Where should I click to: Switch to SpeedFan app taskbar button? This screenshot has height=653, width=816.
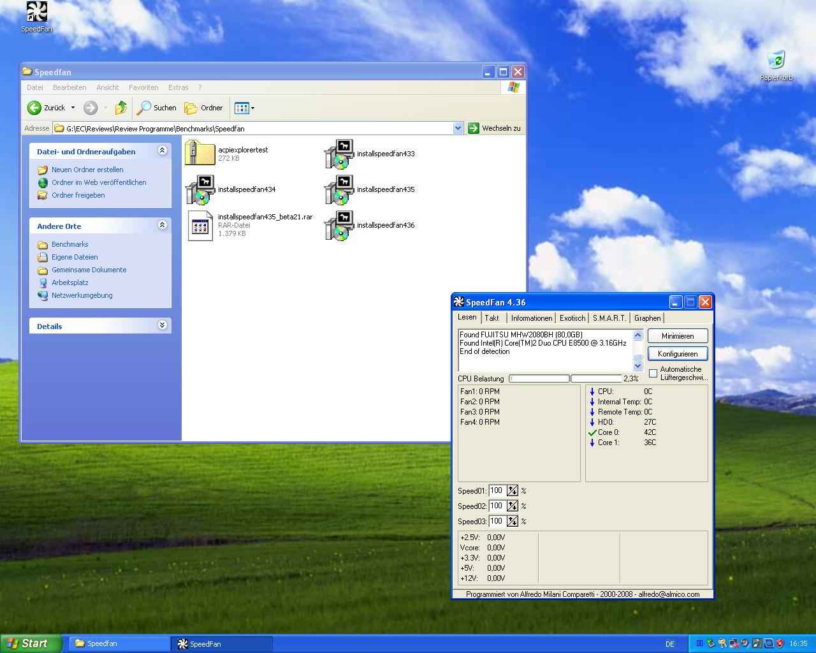222,643
